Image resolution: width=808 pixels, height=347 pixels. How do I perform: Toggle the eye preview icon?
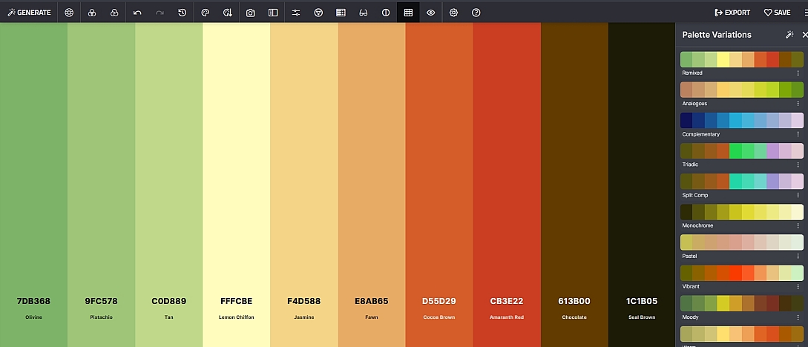pyautogui.click(x=431, y=13)
